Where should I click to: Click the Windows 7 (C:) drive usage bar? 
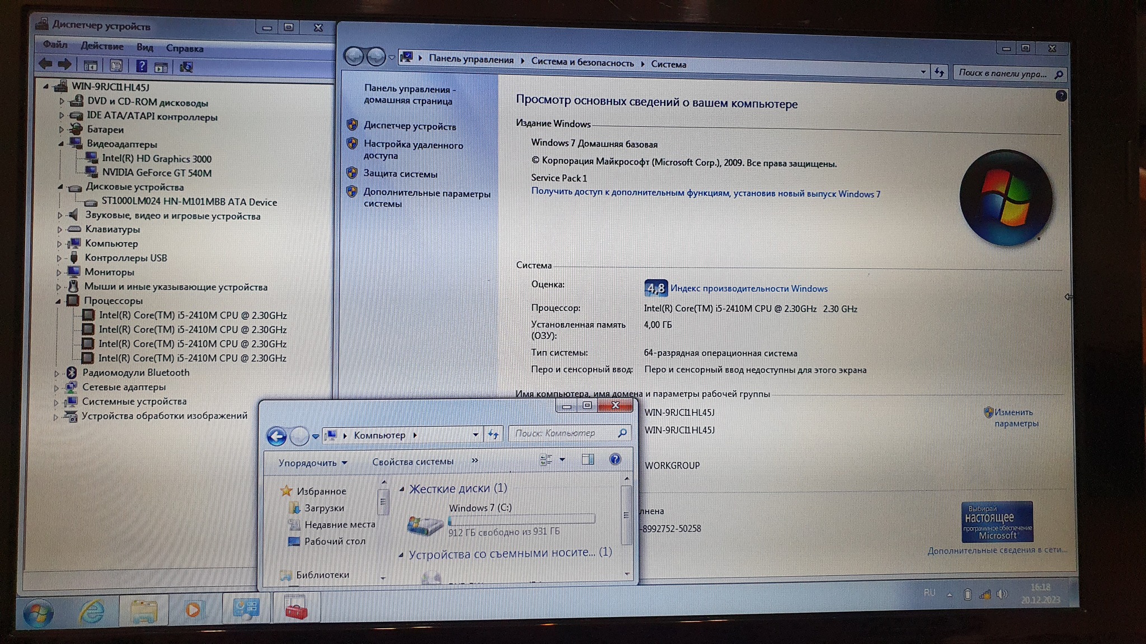(x=521, y=520)
